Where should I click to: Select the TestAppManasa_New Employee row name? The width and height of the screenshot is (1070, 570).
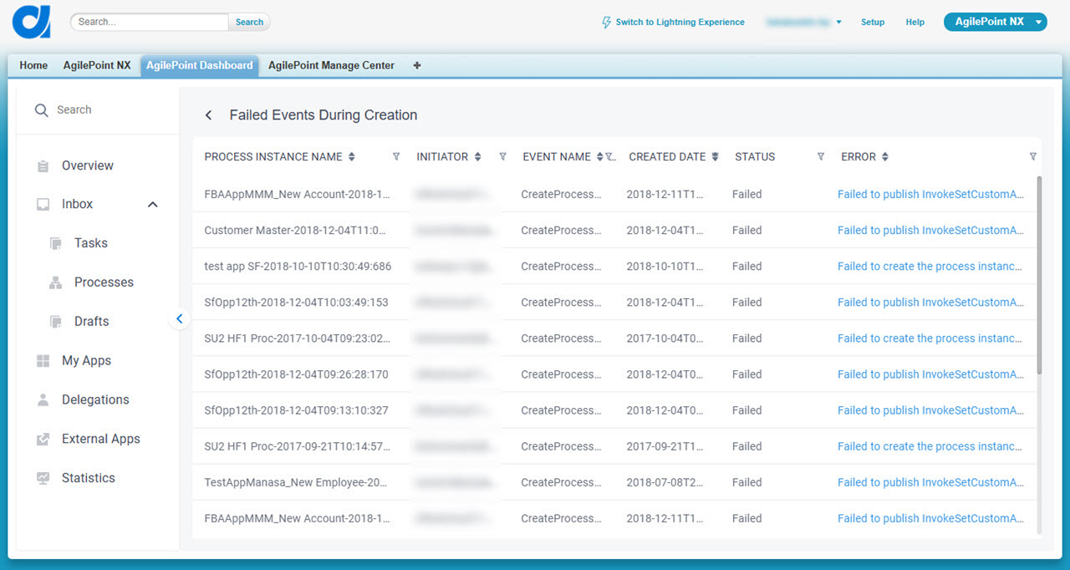[x=296, y=482]
